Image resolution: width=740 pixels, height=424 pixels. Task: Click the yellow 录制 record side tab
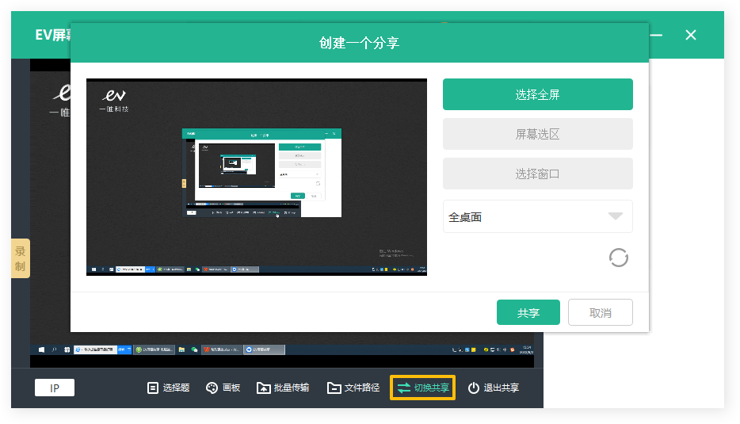(x=20, y=258)
